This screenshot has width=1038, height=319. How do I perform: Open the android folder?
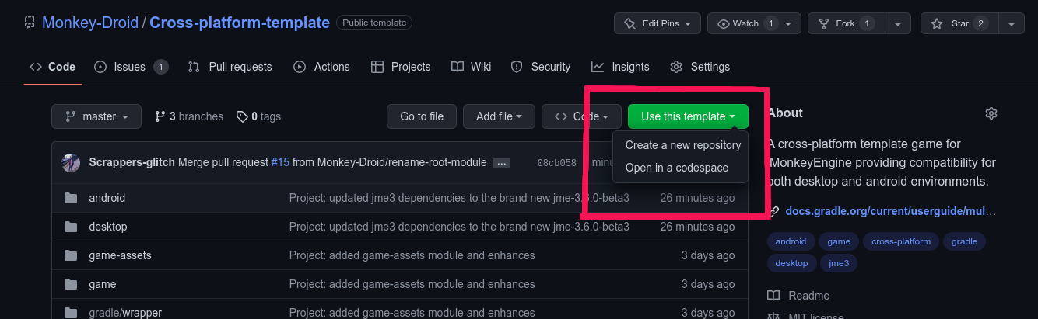point(107,198)
